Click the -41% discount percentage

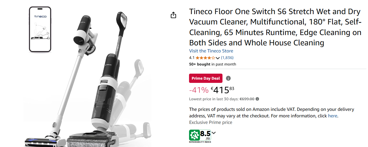pyautogui.click(x=199, y=90)
